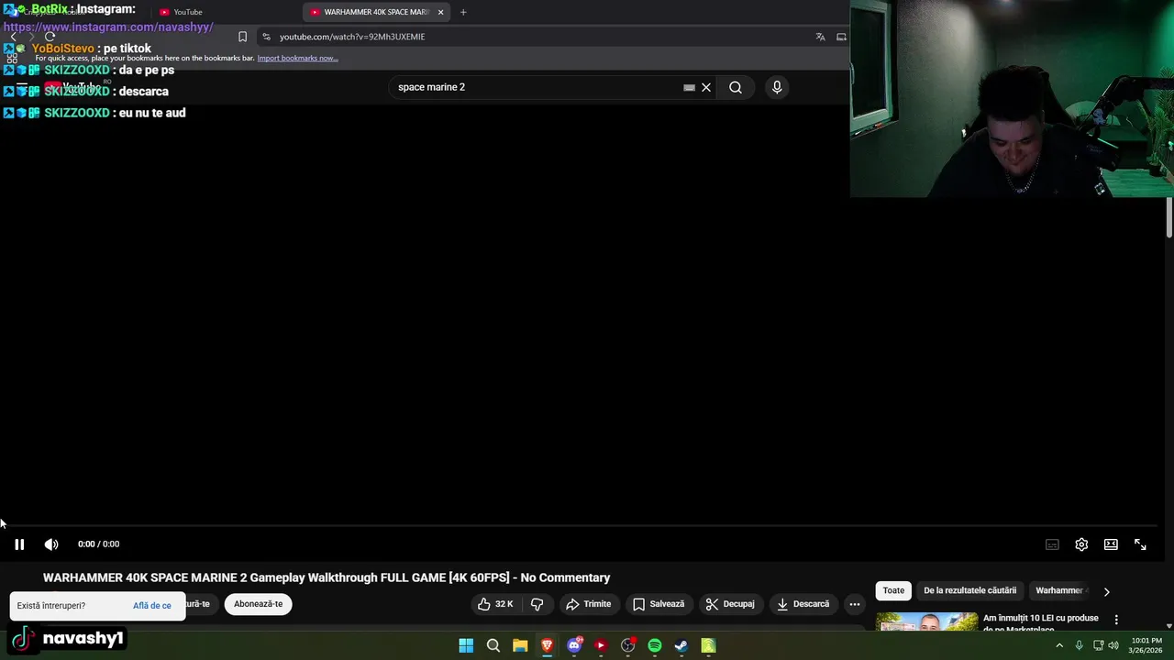Click the video title text
Viewport: 1174px width, 660px height.
[x=327, y=577]
